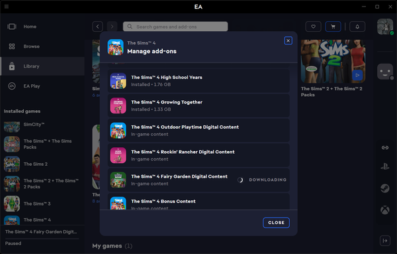Viewport: 397px width, 254px height.
Task: Click The Sims 4 icon in dialog header
Action: coord(115,47)
